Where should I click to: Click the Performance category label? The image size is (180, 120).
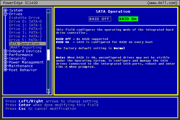click(21, 55)
